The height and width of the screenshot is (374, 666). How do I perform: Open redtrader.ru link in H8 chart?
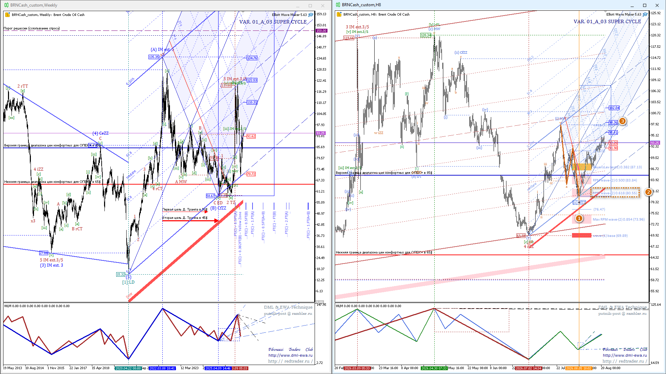pyautogui.click(x=625, y=361)
